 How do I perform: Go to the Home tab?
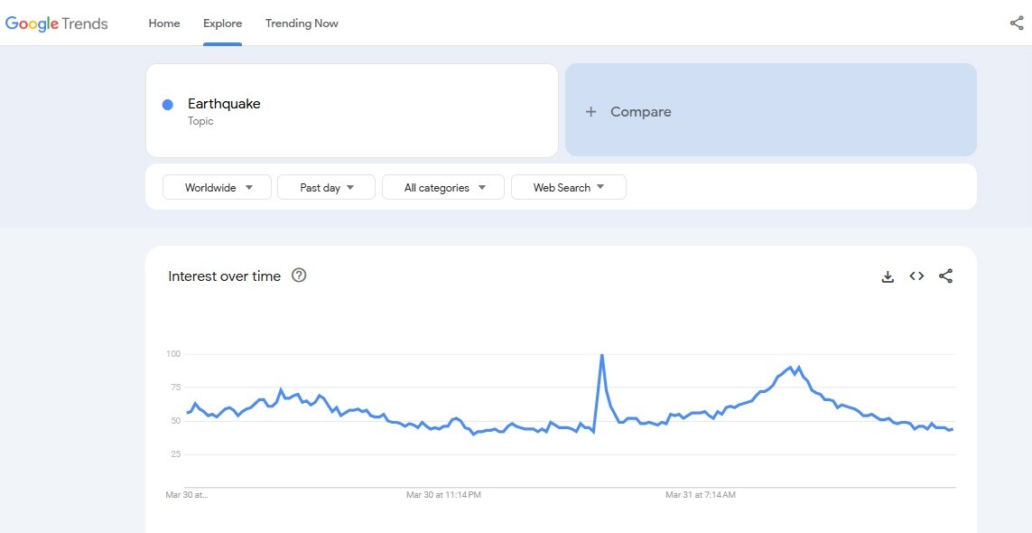click(164, 23)
